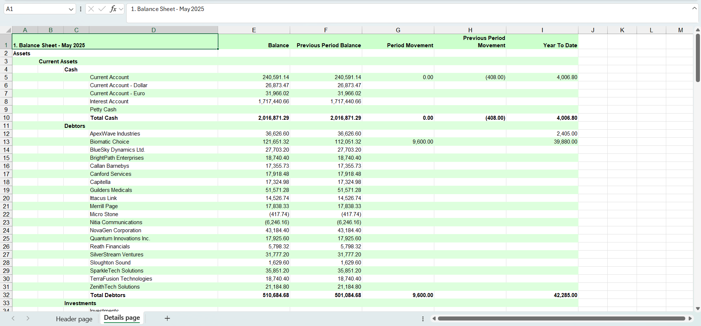Click the horizontal scroll left arrow
Screen dimensions: 701x326
[x=434, y=318]
